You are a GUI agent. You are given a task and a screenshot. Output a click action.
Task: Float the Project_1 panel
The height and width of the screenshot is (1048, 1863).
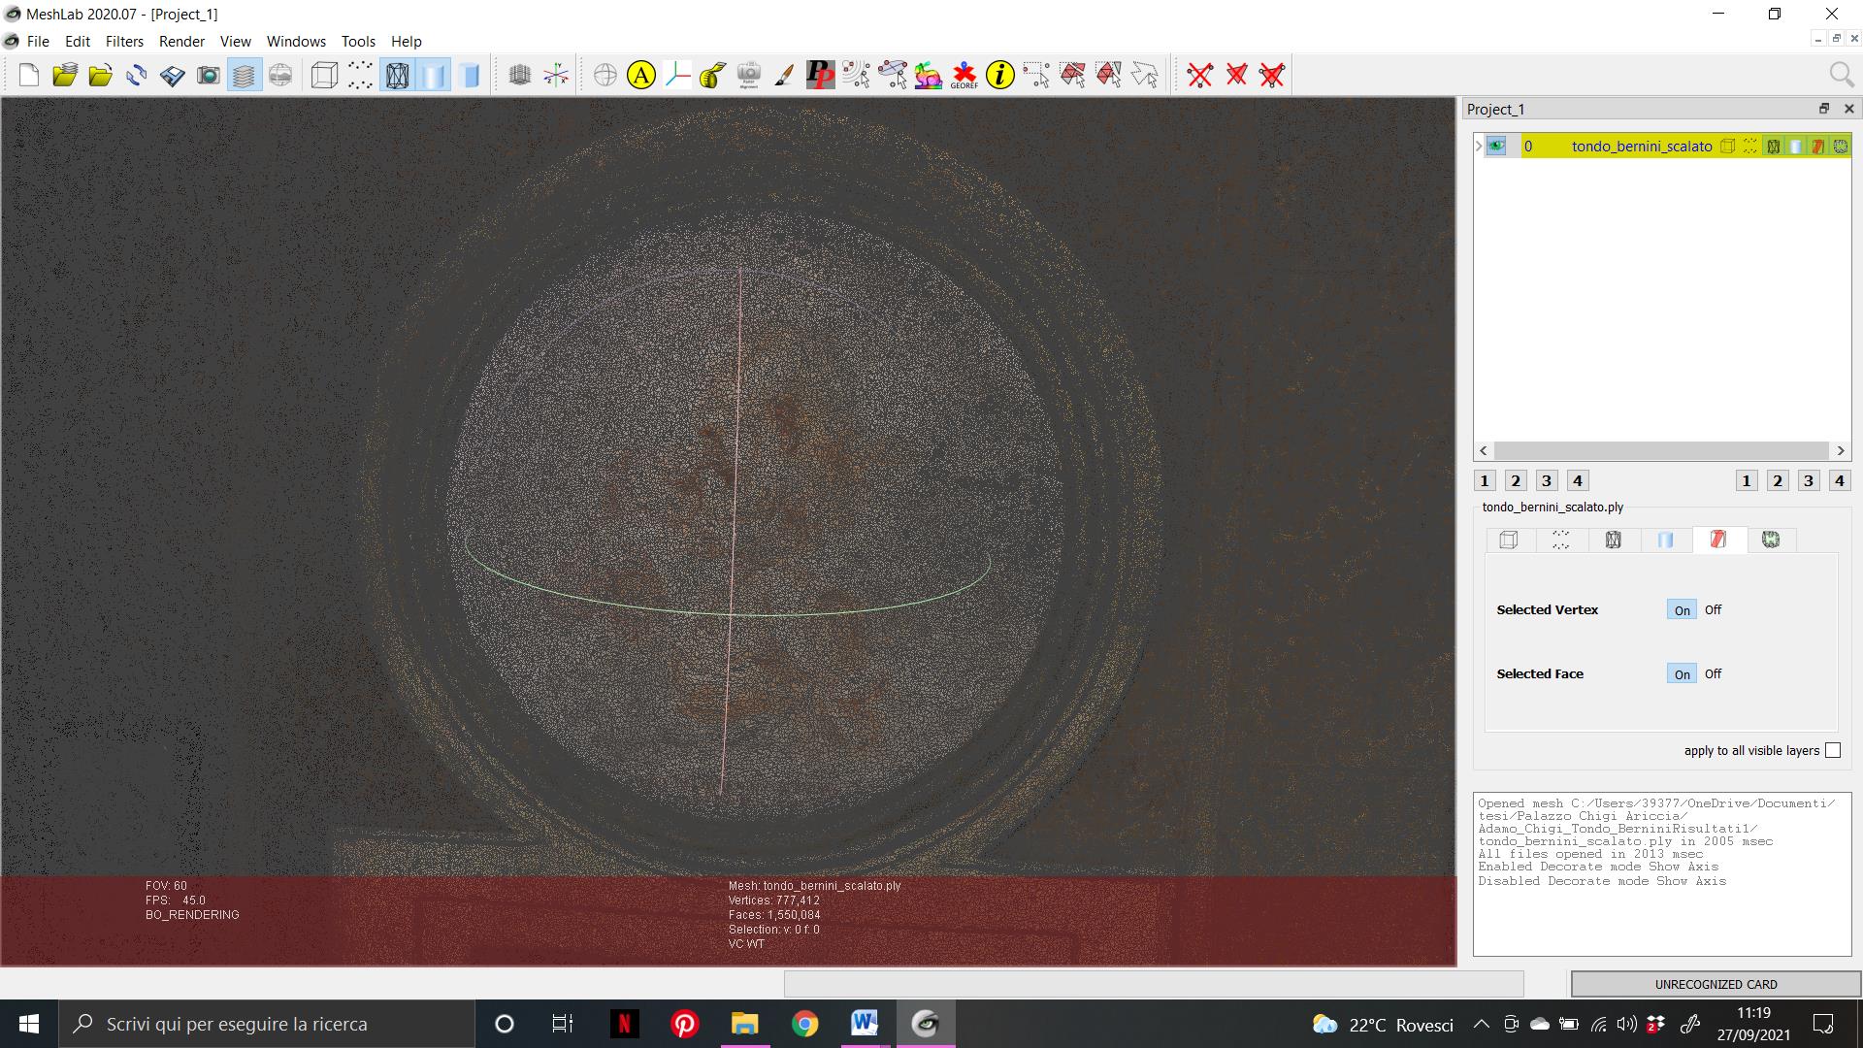[1824, 109]
